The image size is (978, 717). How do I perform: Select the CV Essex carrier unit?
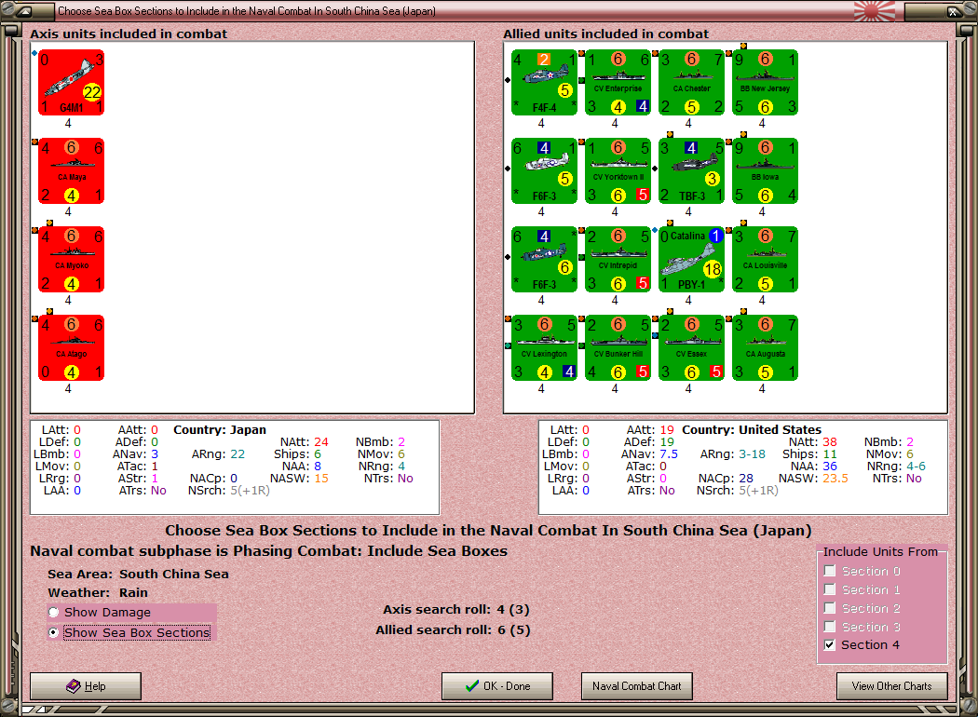tap(692, 348)
